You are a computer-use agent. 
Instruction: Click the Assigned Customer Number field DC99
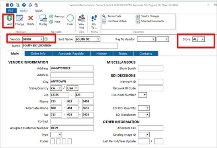72,128
